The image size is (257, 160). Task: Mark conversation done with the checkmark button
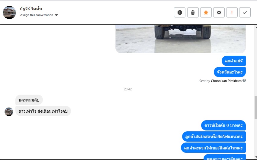[x=245, y=12]
